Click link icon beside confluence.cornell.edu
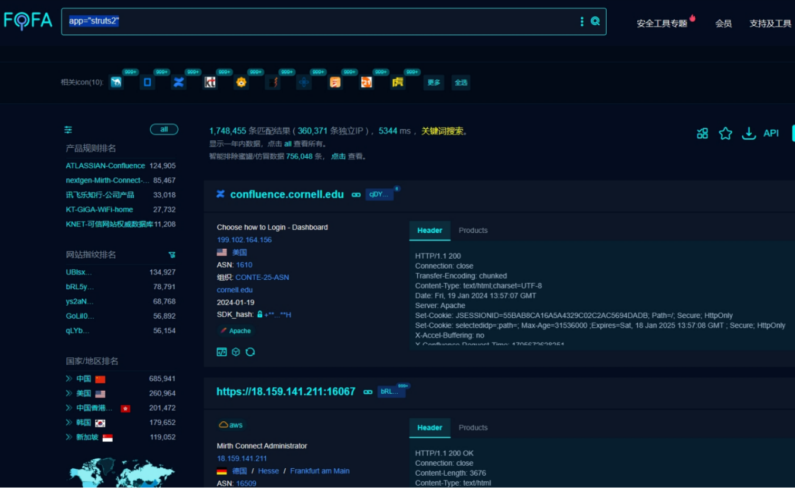 click(356, 195)
